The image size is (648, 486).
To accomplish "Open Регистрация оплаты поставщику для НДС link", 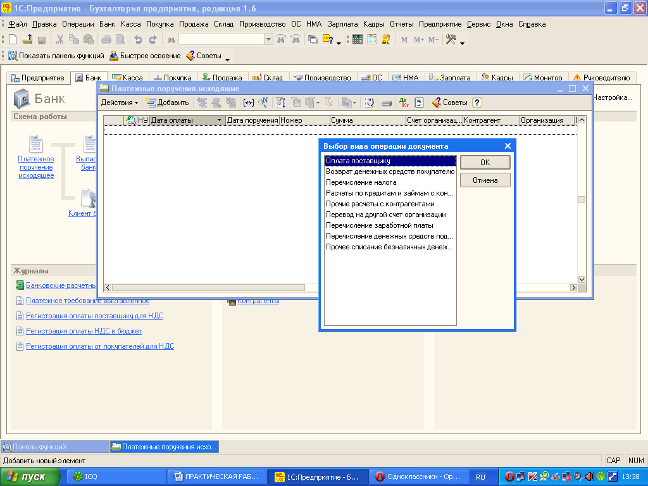I will click(x=95, y=316).
